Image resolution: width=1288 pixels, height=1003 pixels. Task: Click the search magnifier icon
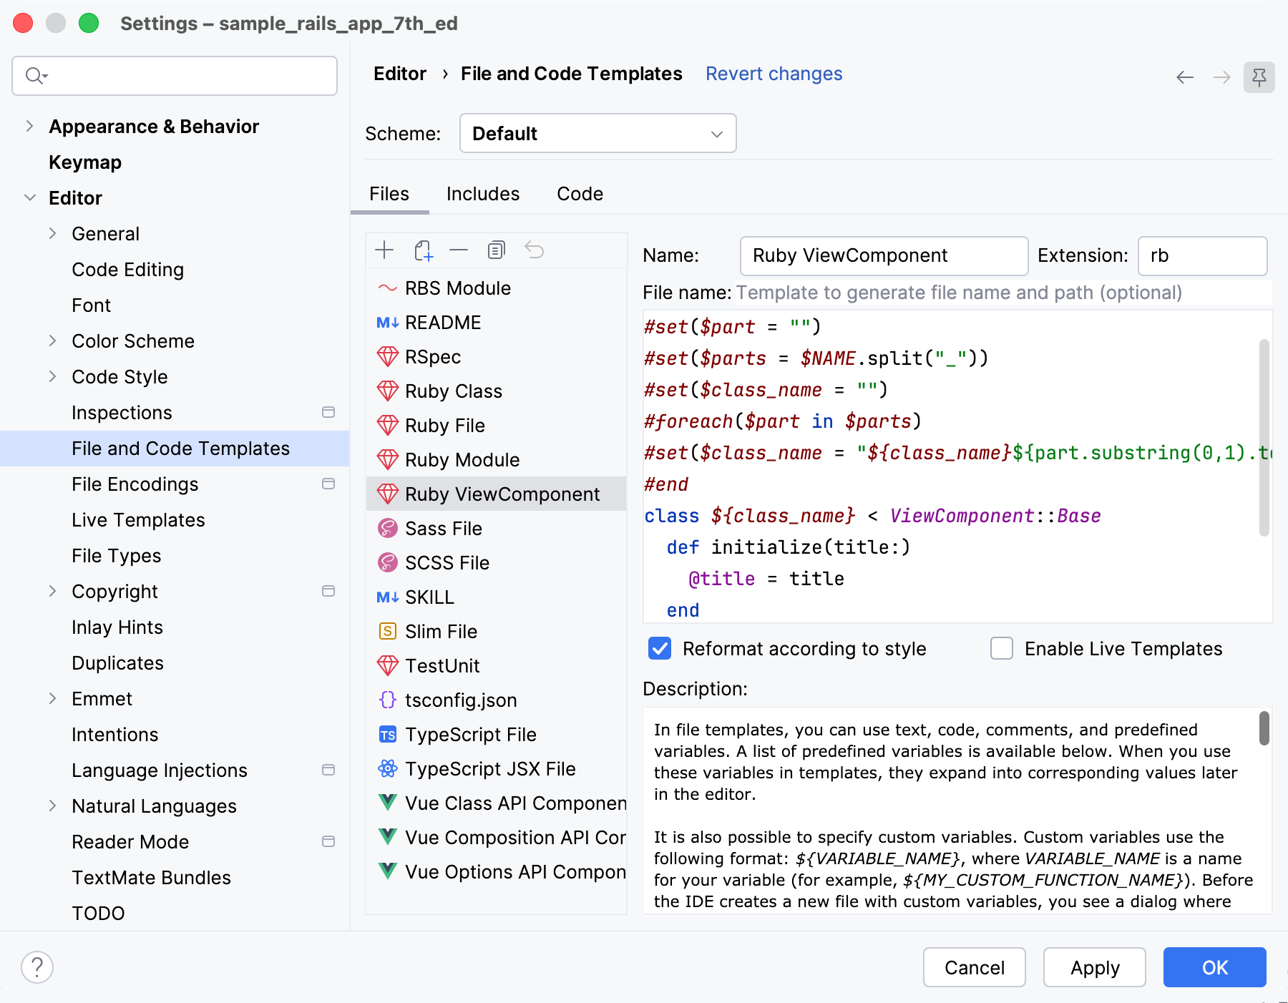coord(36,75)
